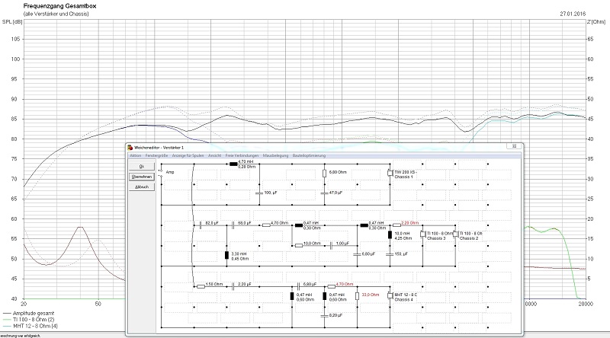Select the 33,0 Ohm resistor symbol
The width and height of the screenshot is (610, 338).
356,295
